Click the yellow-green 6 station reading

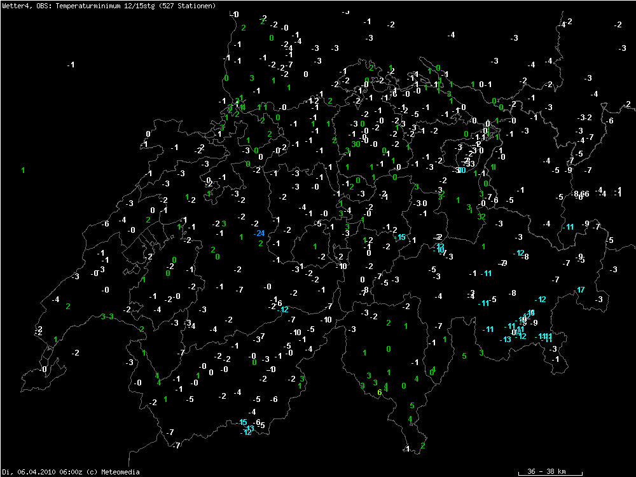pyautogui.click(x=379, y=392)
